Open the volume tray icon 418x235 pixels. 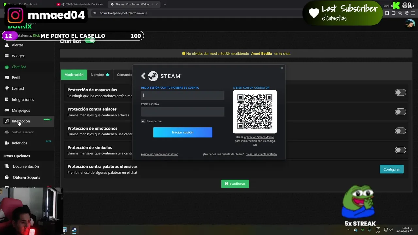click(391, 230)
